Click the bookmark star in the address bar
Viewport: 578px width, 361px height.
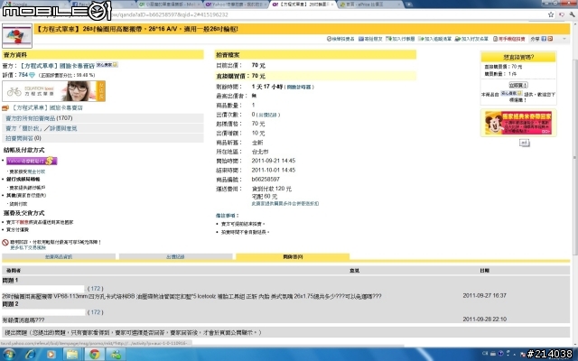(x=551, y=14)
